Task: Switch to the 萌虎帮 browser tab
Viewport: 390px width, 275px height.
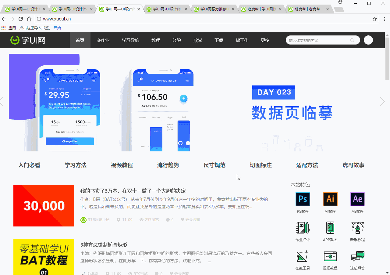Action: tap(307, 9)
